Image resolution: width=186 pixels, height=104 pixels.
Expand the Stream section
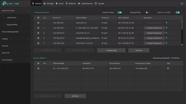15,46
